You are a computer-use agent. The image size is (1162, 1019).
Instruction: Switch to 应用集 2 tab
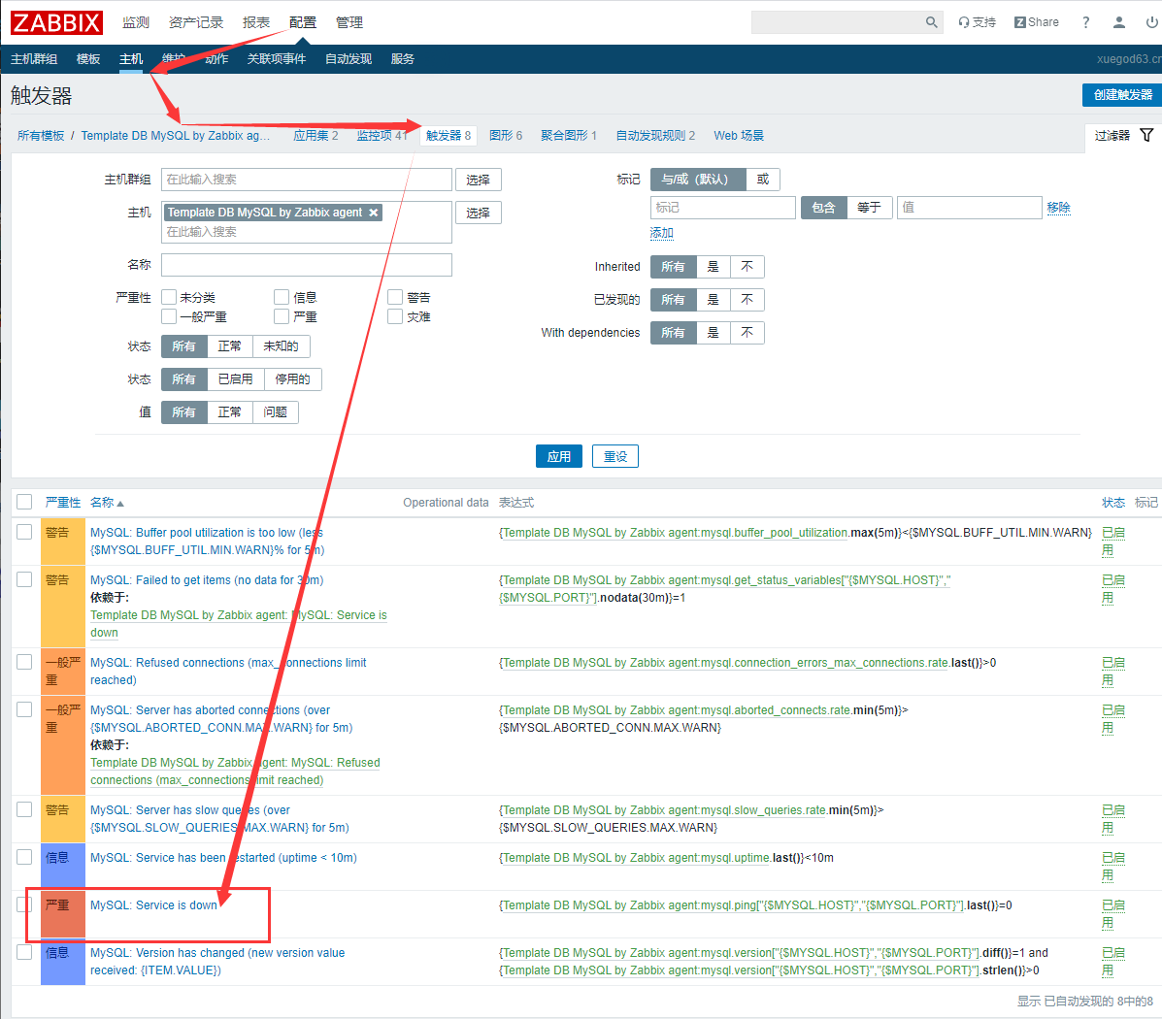click(x=315, y=136)
